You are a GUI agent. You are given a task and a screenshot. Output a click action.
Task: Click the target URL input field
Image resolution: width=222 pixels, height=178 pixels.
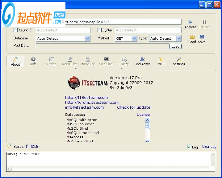(123, 22)
